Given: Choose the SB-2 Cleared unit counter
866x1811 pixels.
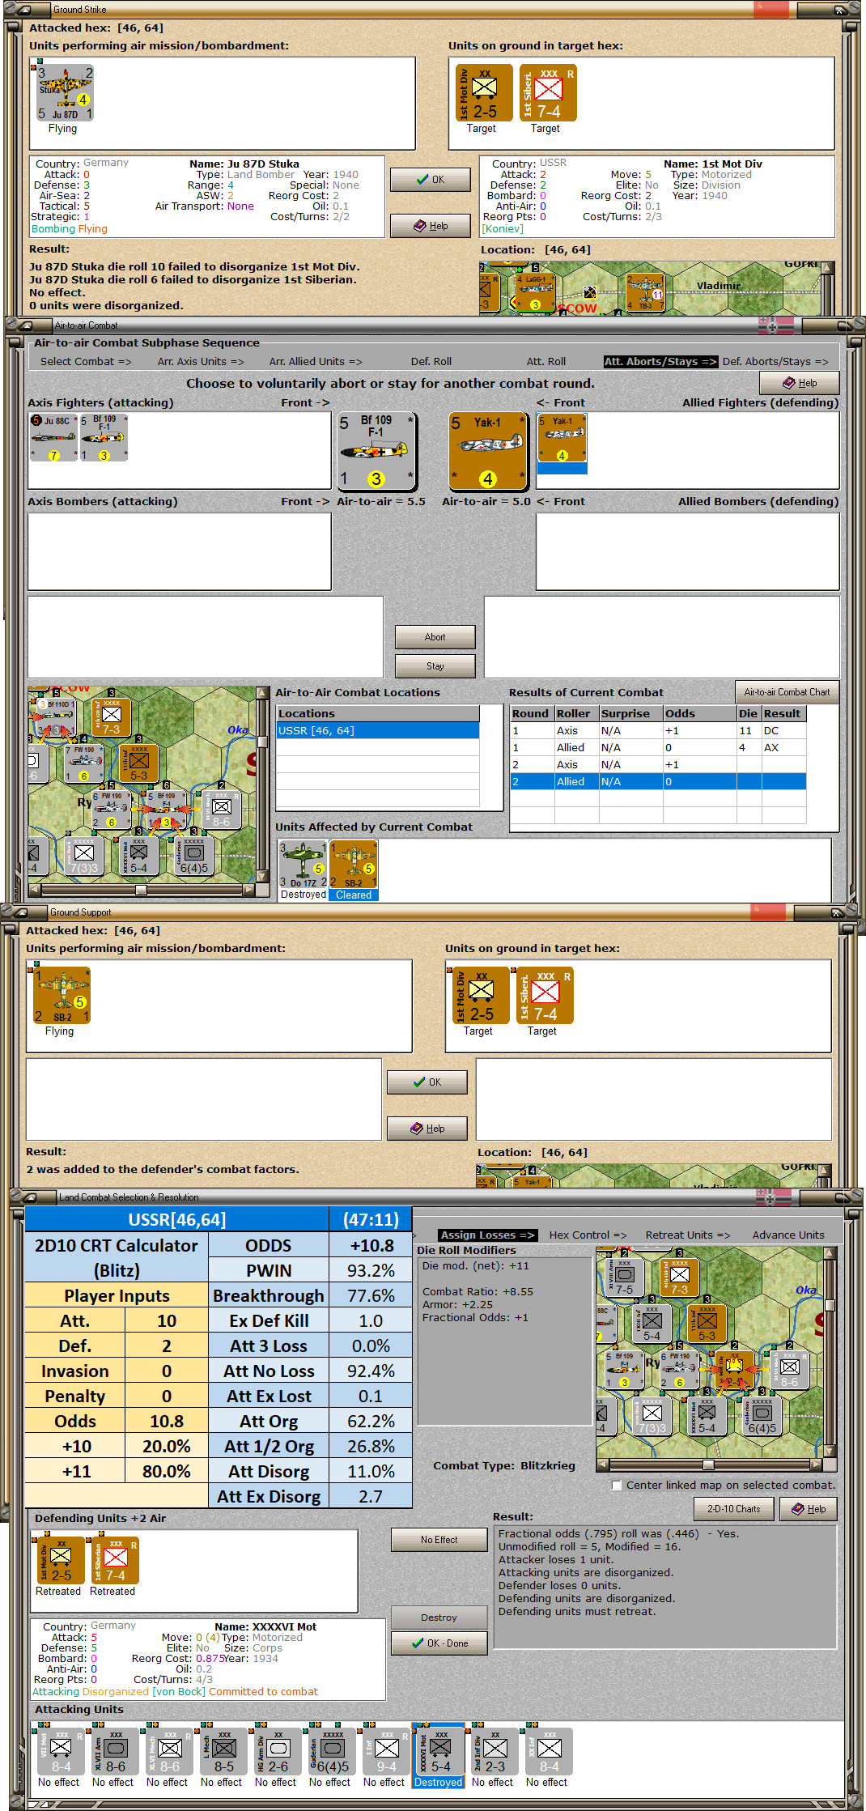Looking at the screenshot, I should pos(354,865).
